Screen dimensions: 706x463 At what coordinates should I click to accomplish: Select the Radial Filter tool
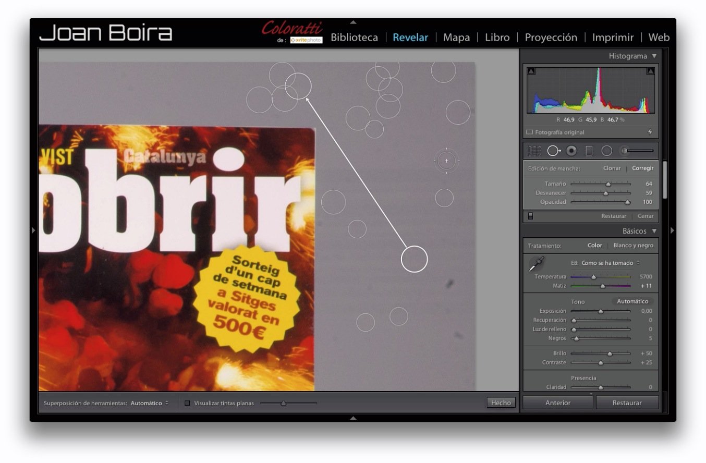tap(607, 151)
